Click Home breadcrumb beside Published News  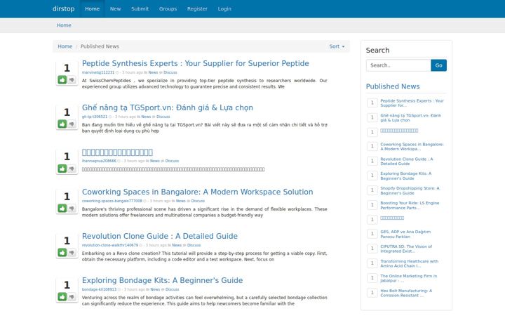point(65,46)
